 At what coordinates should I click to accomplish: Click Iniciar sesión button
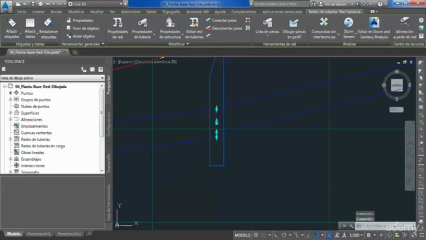[x=335, y=4]
